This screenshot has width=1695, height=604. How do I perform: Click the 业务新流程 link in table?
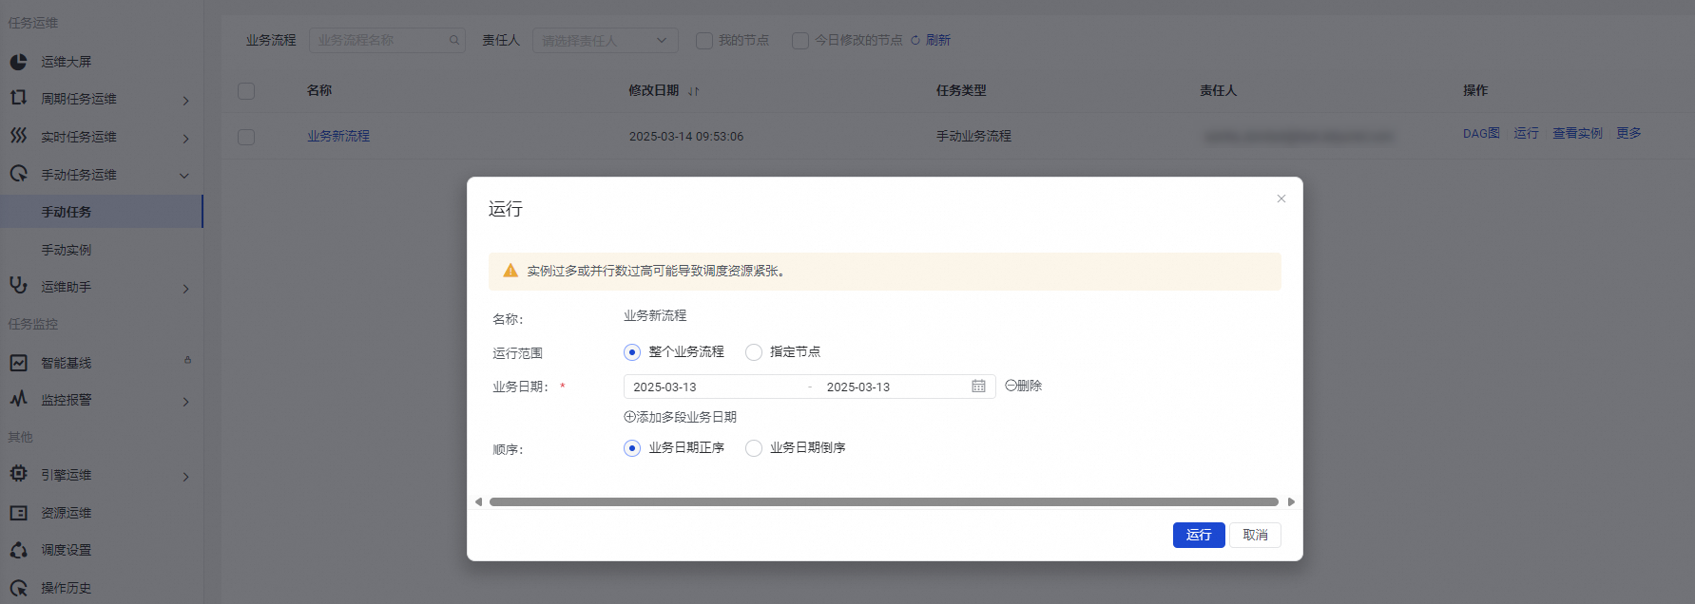coord(338,137)
